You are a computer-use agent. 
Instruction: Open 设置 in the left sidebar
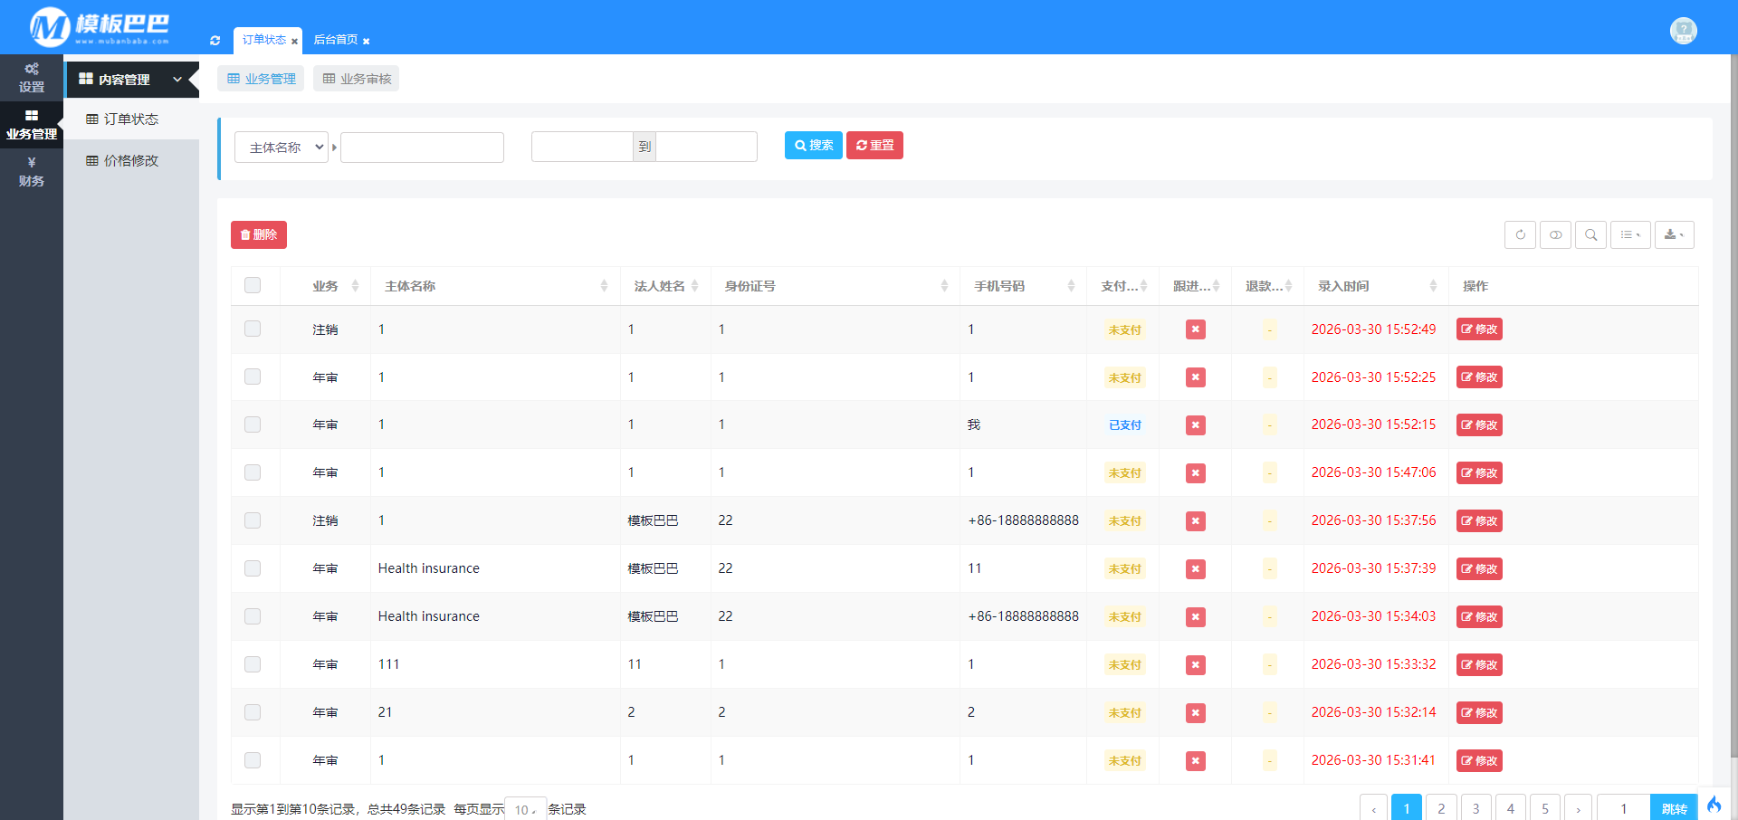click(x=32, y=78)
